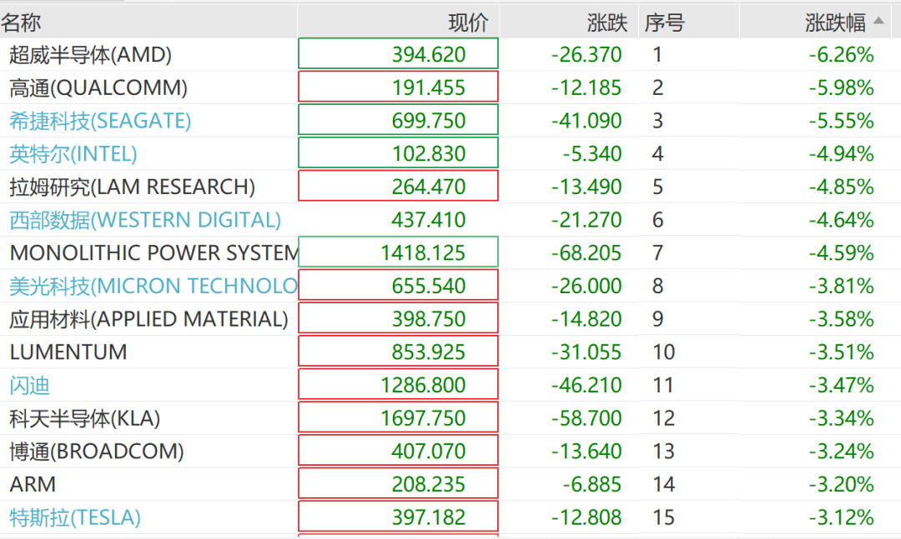This screenshot has width=901, height=539.
Task: Click Monolithic Power price 1418.125
Action: (x=423, y=252)
